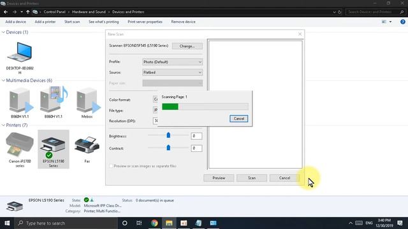This screenshot has width=408, height=229.
Task: Click Control Panel in breadcrumb
Action: [x=54, y=12]
